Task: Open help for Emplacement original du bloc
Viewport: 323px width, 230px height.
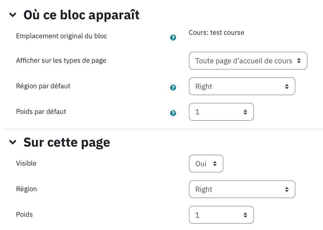Action: (173, 38)
